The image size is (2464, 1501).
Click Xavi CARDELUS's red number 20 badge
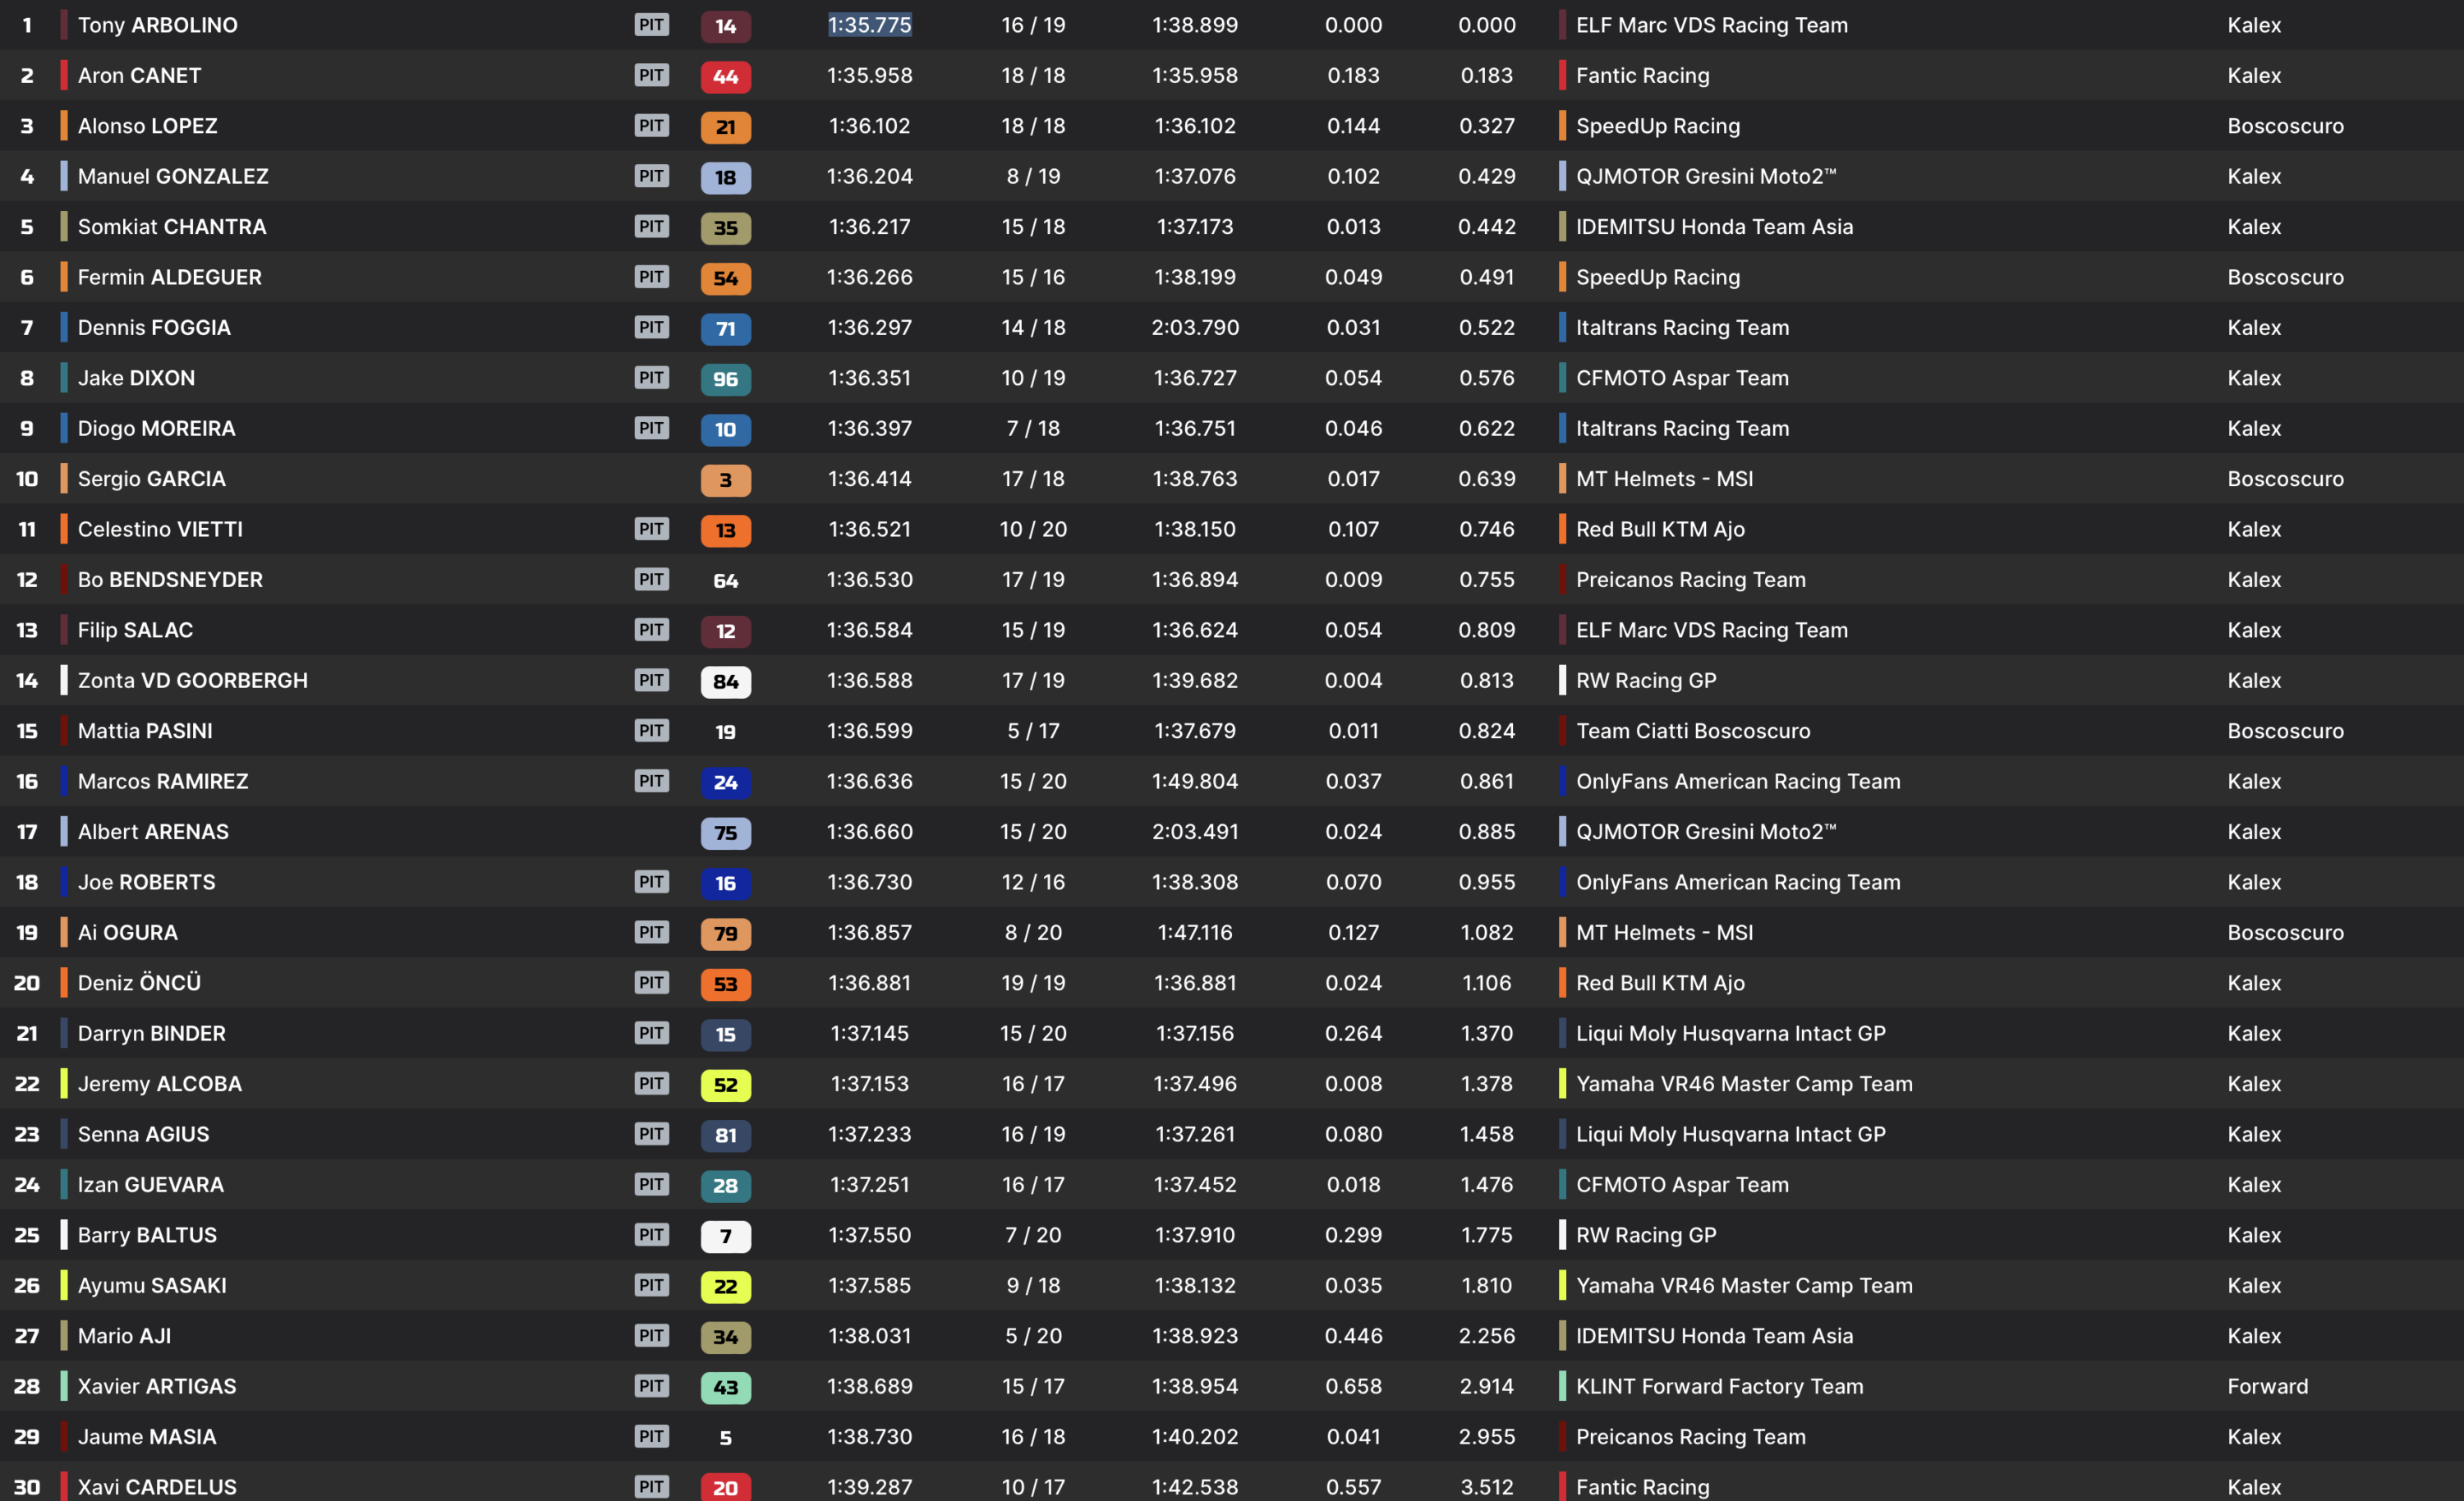point(725,1487)
